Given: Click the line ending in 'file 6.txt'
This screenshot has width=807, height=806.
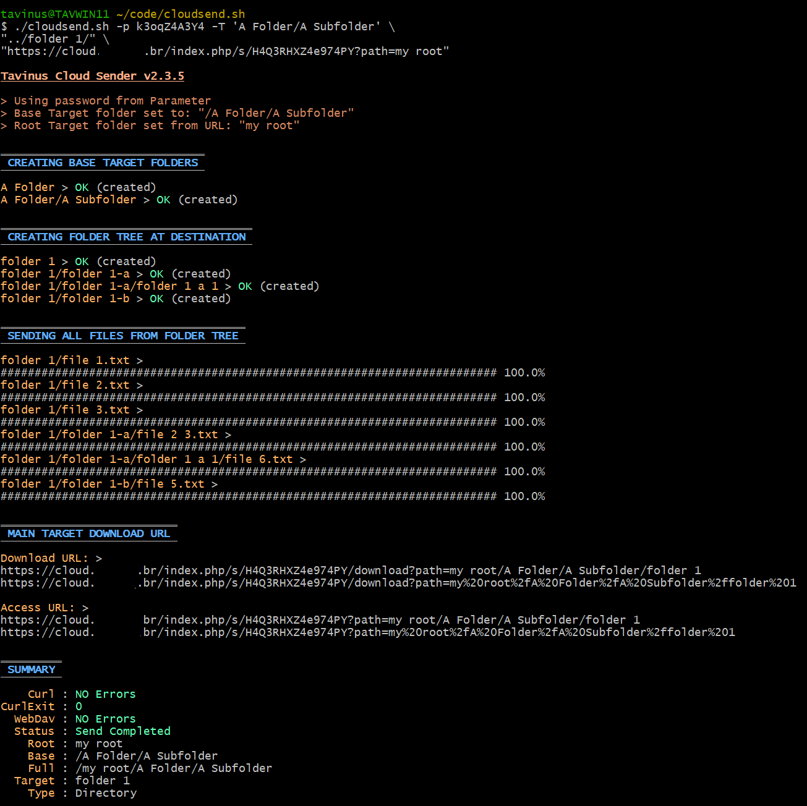Looking at the screenshot, I should pos(153,459).
